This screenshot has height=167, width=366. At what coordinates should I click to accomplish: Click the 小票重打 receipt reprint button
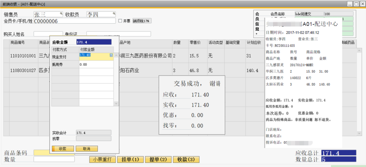click(102, 159)
